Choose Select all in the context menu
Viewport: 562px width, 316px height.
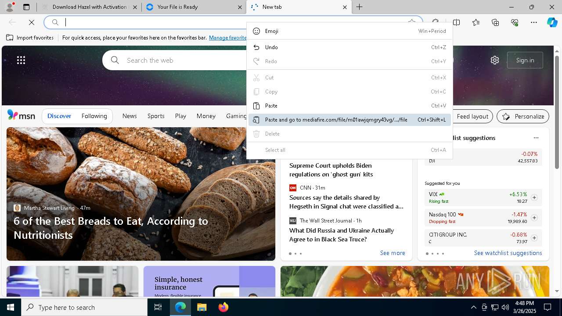click(349, 150)
